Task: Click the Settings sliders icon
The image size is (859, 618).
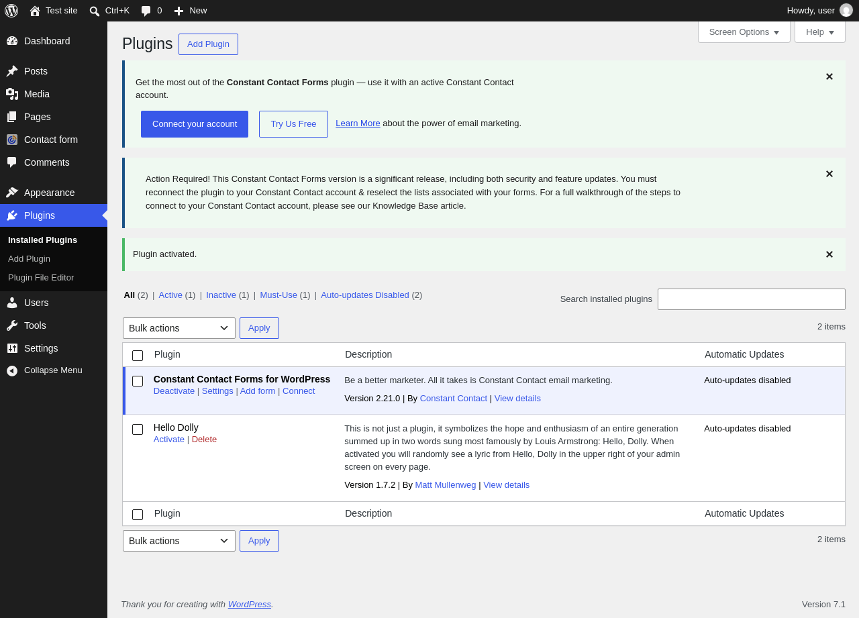Action: (12, 348)
